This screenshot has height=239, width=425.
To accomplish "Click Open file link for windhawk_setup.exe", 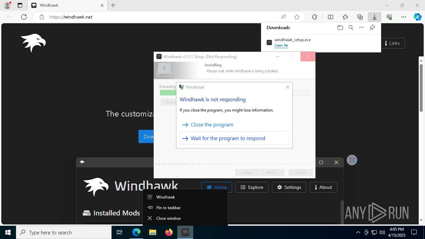I will point(281,45).
